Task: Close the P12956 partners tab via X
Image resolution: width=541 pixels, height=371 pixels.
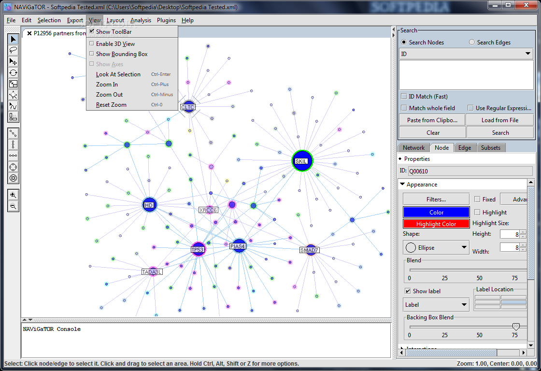Action: pyautogui.click(x=29, y=33)
